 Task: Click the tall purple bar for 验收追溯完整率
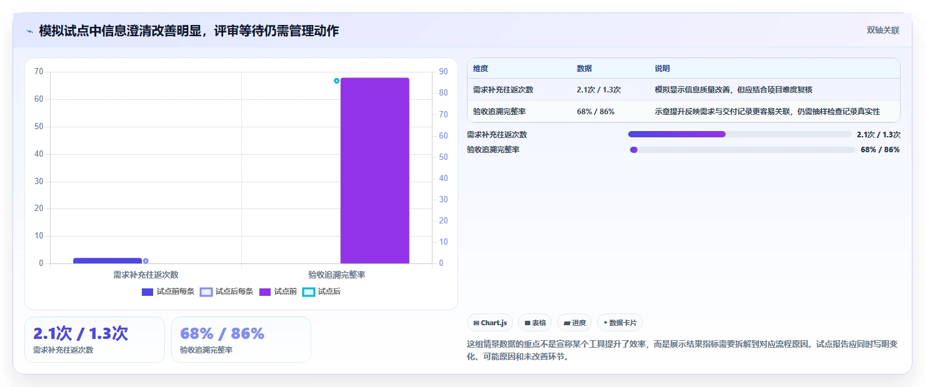(x=375, y=170)
